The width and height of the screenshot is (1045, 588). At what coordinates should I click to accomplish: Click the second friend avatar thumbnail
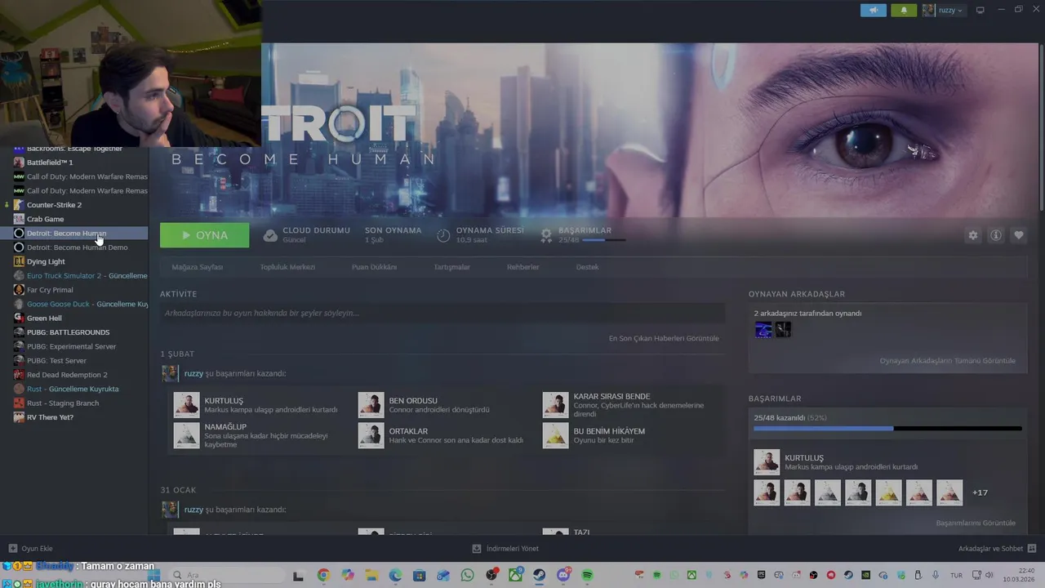coord(783,329)
